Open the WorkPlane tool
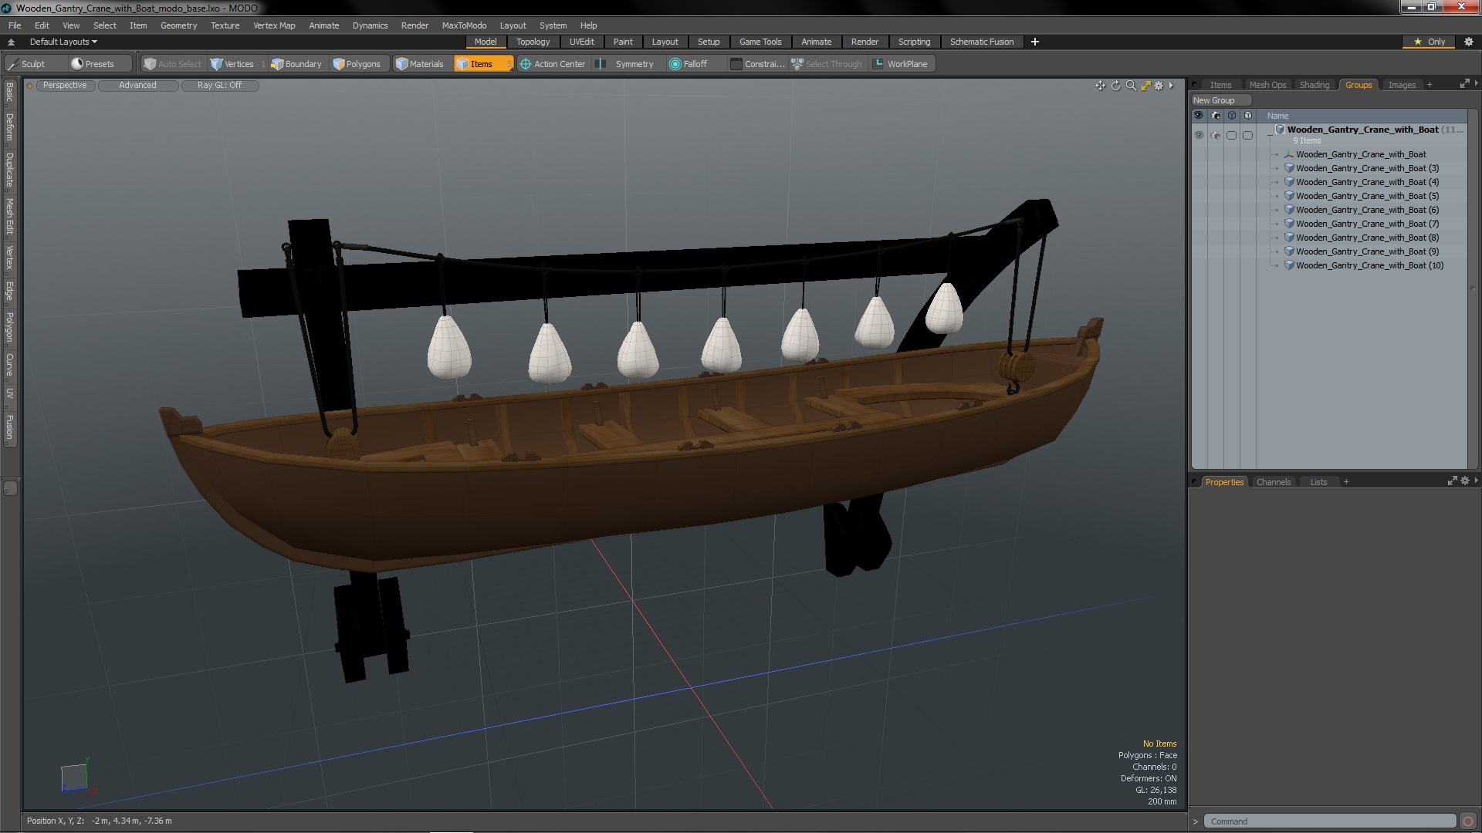The height and width of the screenshot is (833, 1482). pyautogui.click(x=900, y=64)
